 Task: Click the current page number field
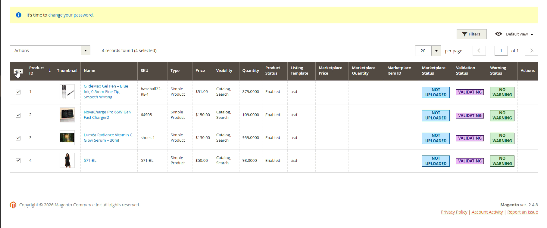501,51
